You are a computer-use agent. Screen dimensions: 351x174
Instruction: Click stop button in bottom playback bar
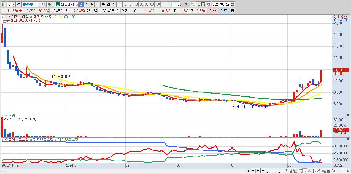pos(258,171)
